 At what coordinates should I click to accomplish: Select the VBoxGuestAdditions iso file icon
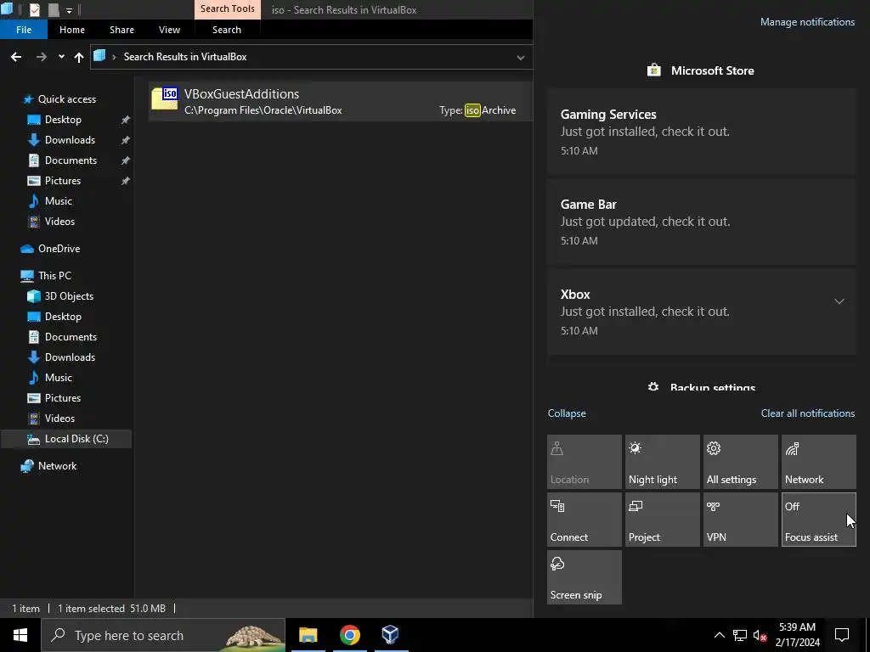pos(165,98)
